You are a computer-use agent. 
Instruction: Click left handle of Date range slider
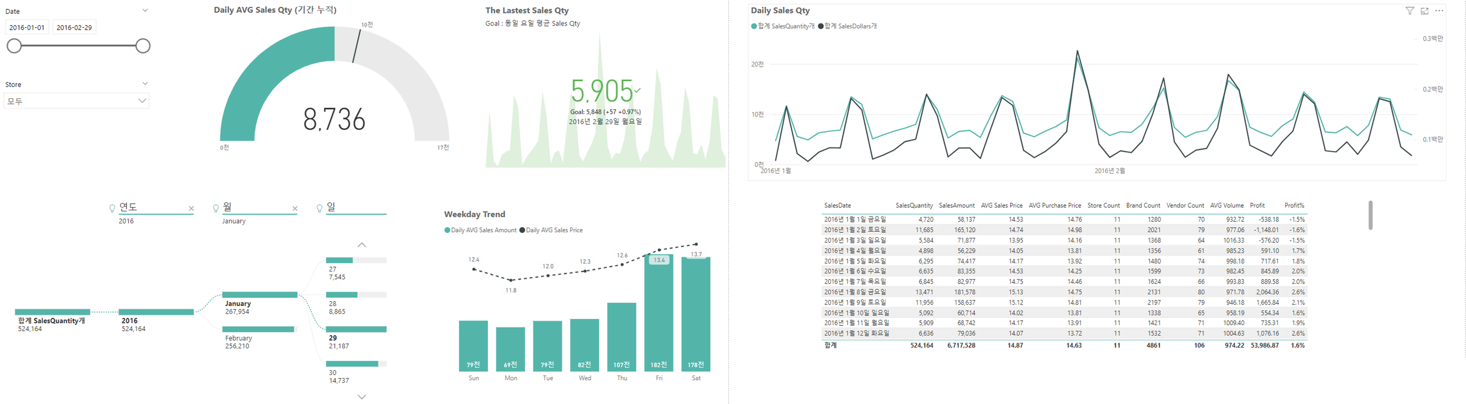click(x=14, y=46)
